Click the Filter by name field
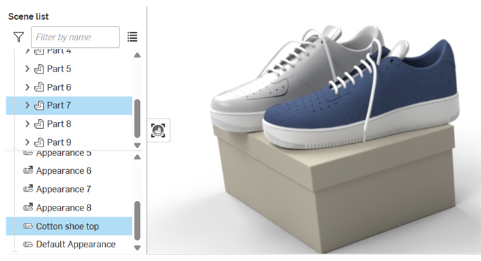The height and width of the screenshot is (261, 481). (x=75, y=37)
